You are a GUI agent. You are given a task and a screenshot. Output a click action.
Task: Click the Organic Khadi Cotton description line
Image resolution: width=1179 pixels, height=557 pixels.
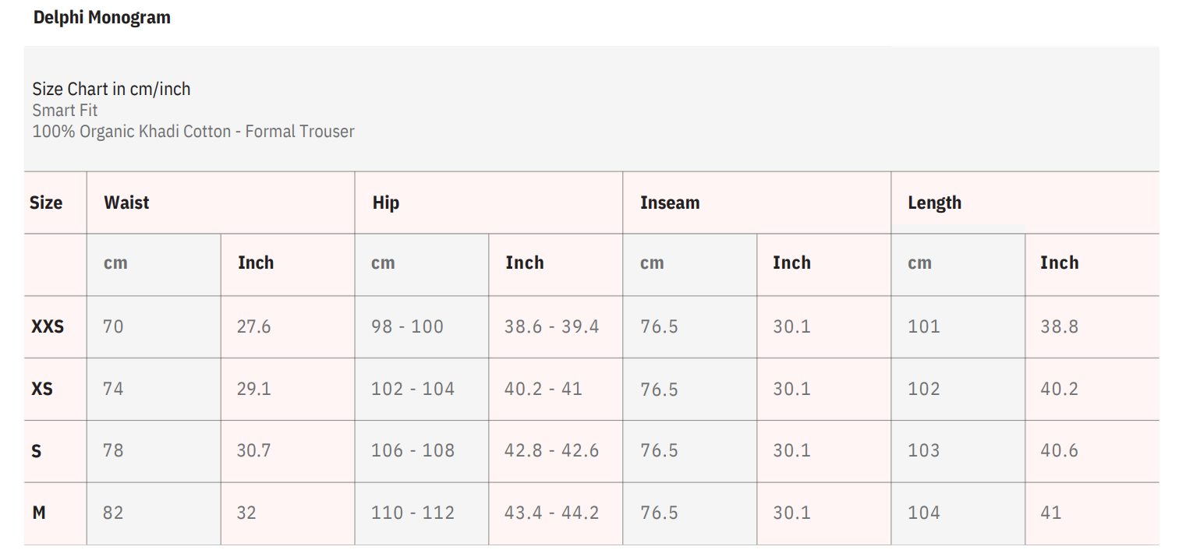pyautogui.click(x=193, y=132)
